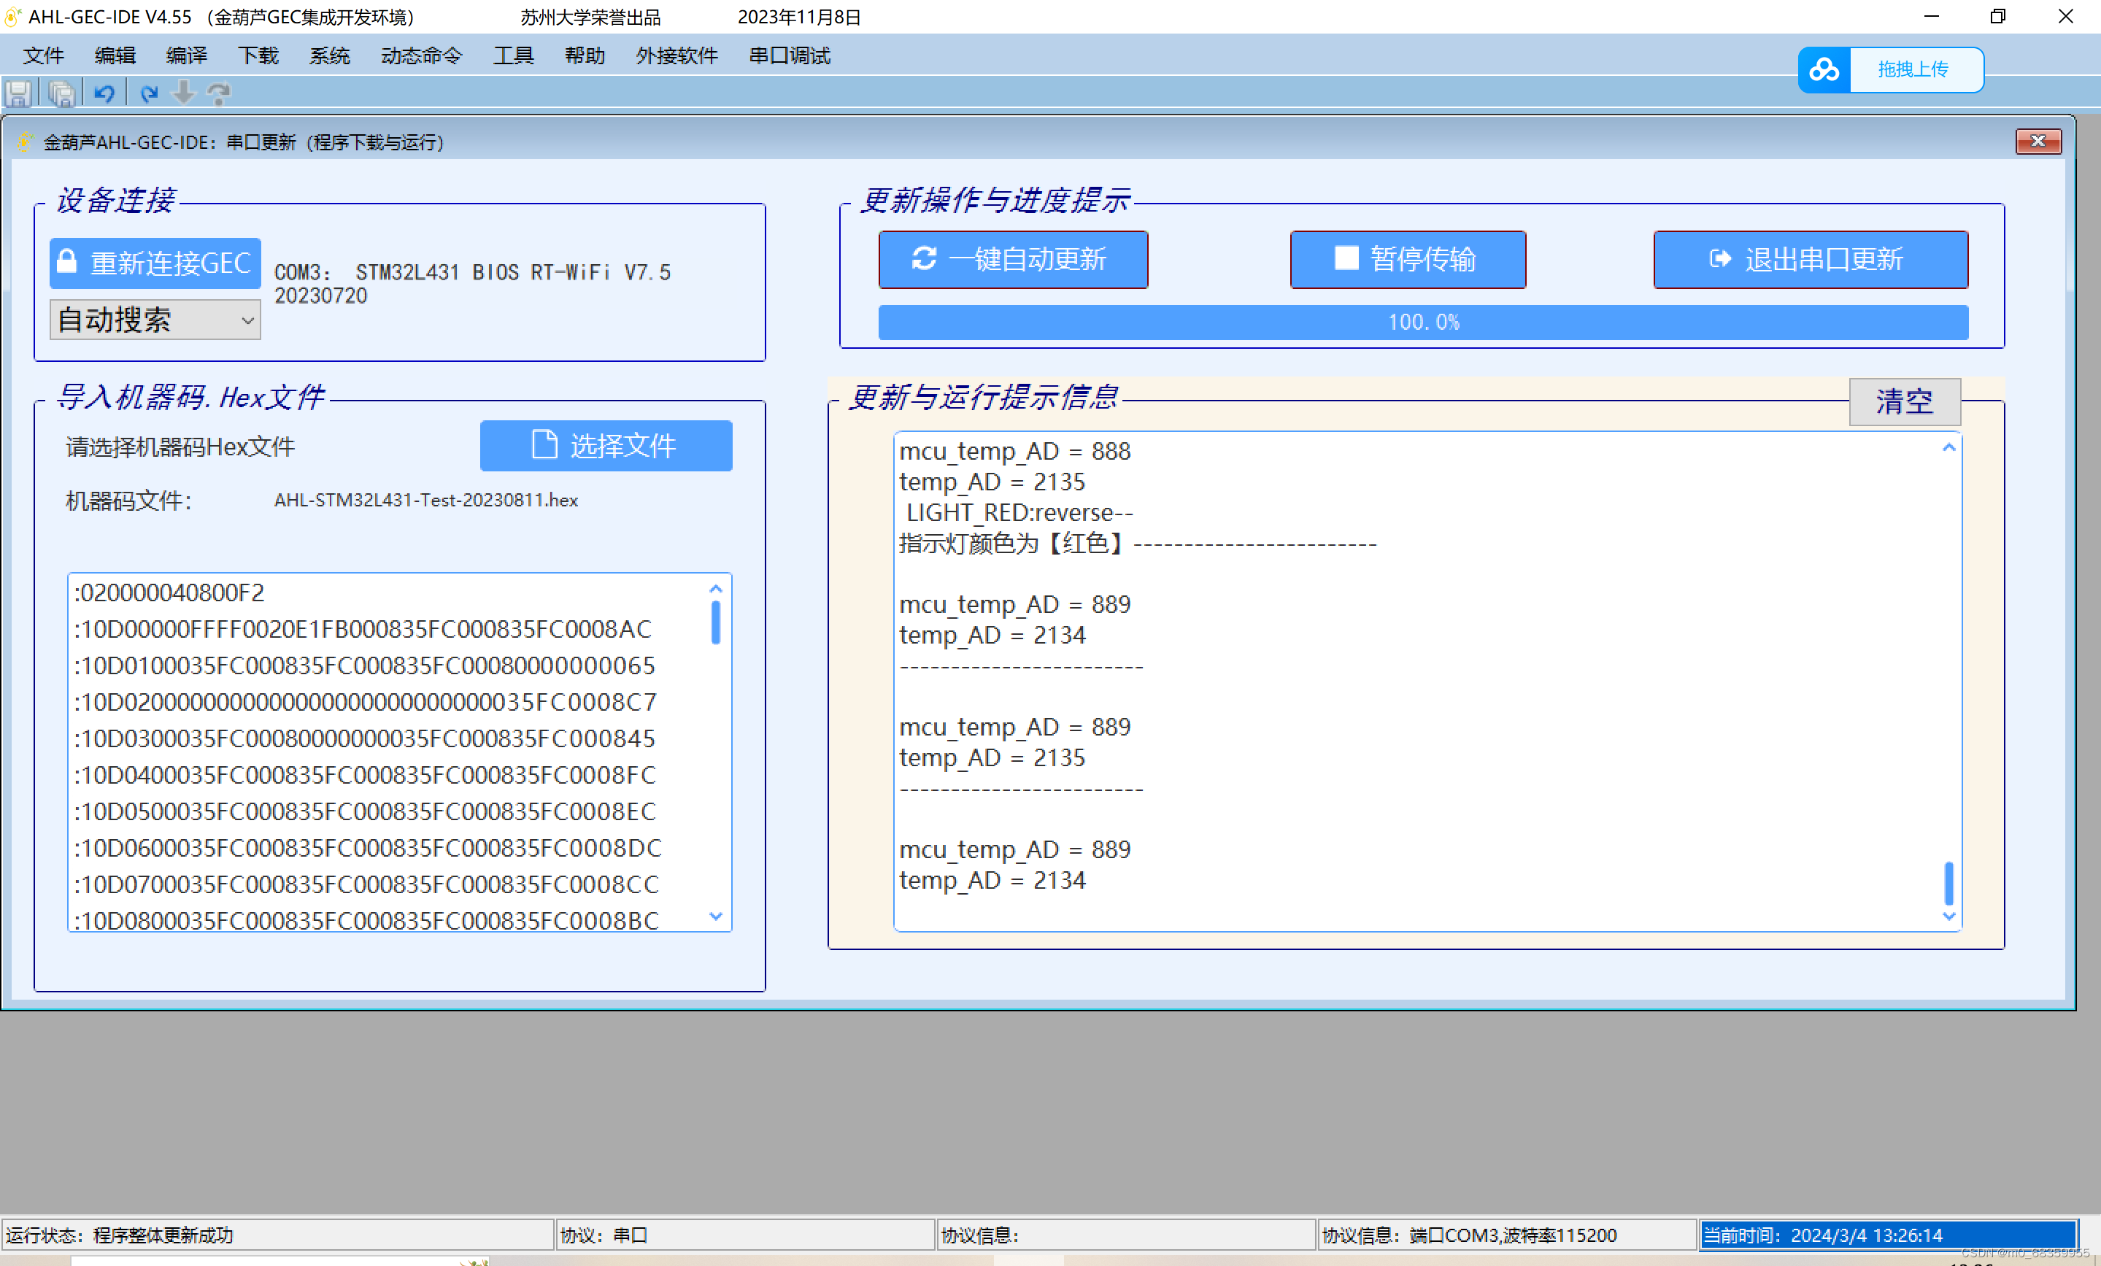Screen dimensions: 2101x1266
Task: Open the 串口调试 menu
Action: pos(789,56)
